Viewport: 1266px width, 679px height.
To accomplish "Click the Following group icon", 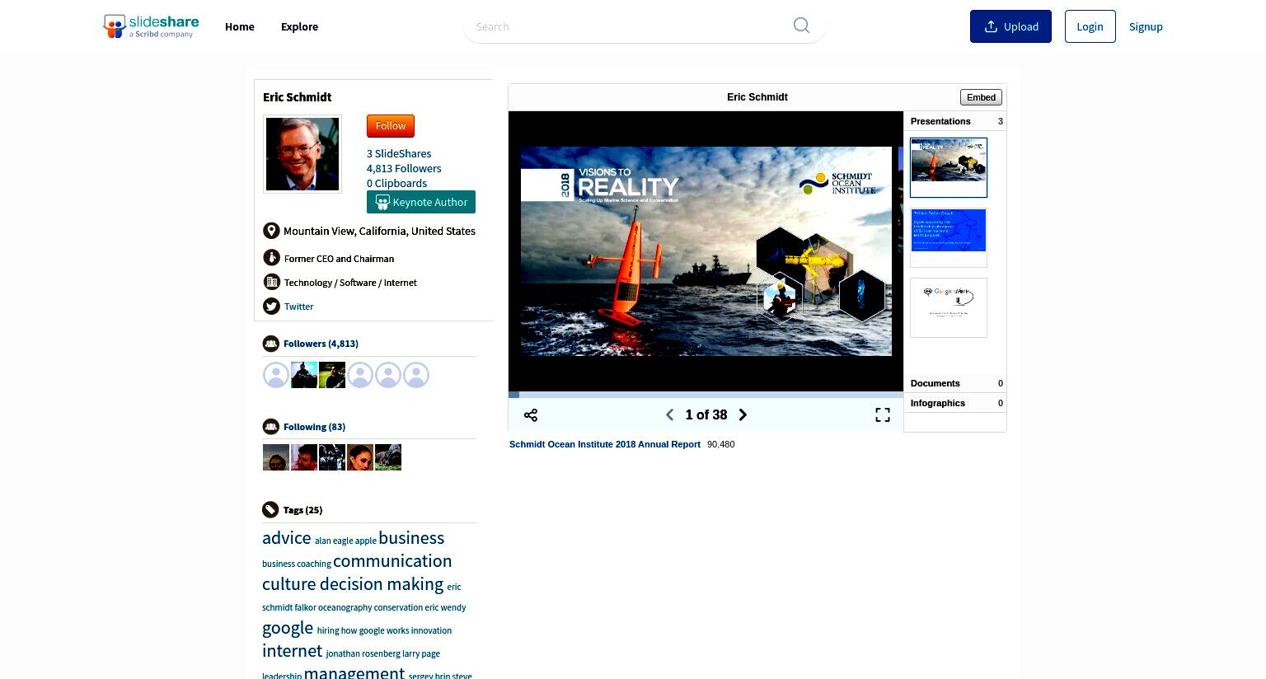I will (x=270, y=427).
